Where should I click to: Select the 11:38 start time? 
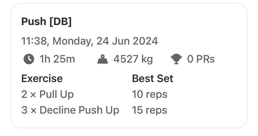pyautogui.click(x=34, y=41)
